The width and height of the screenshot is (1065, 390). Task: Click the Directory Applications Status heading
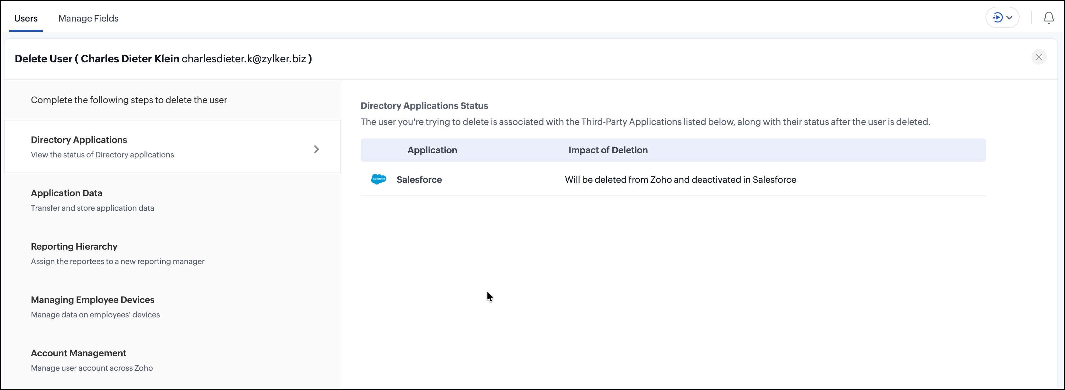(x=424, y=106)
